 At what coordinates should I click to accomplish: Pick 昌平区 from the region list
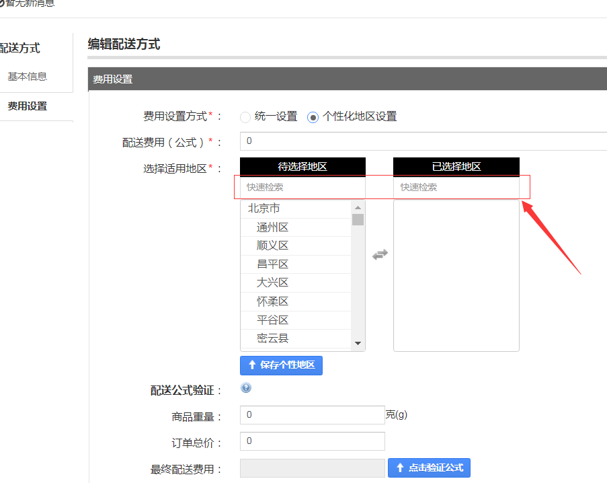tap(272, 264)
